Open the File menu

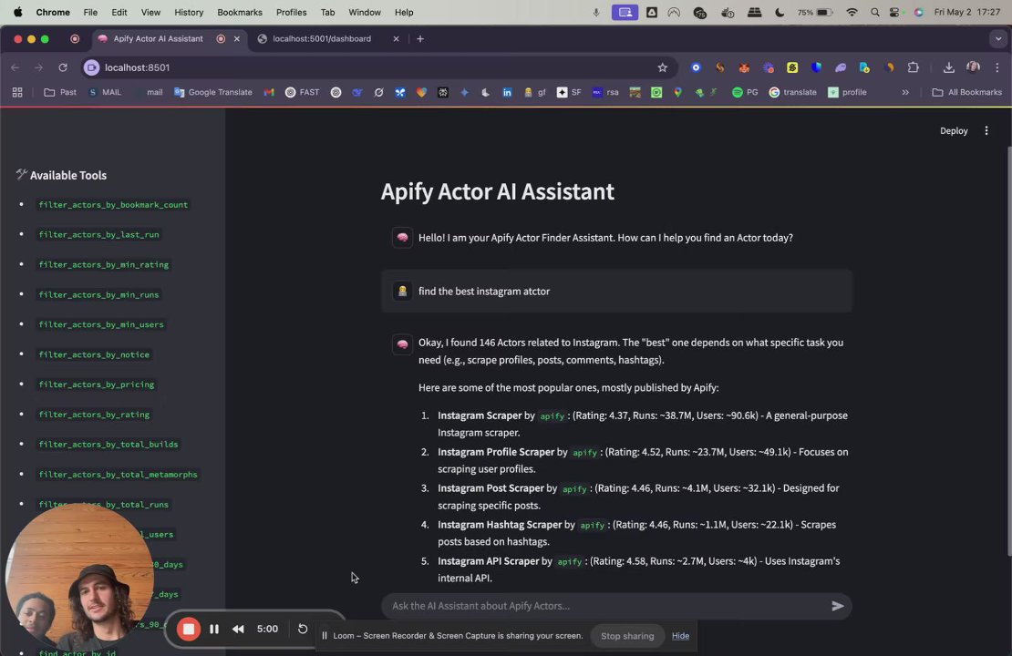tap(90, 12)
